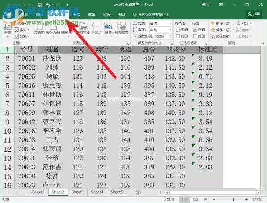This screenshot has height=203, width=267.
Task: Open the Align (对齐) dropdown
Action: [244, 23]
